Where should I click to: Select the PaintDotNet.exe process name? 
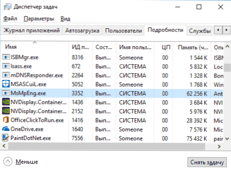point(31,138)
